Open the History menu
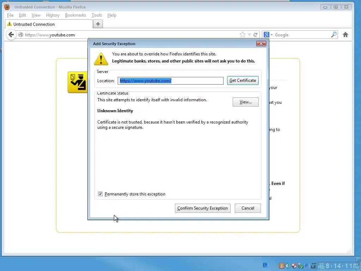Image resolution: width=361 pixels, height=271 pixels. [53, 15]
